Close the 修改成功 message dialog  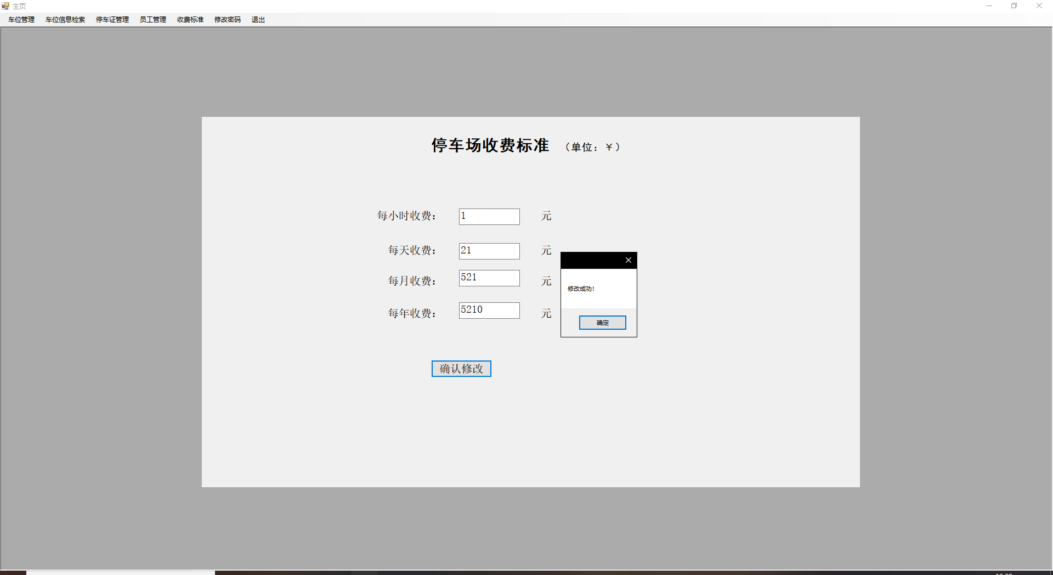(629, 260)
